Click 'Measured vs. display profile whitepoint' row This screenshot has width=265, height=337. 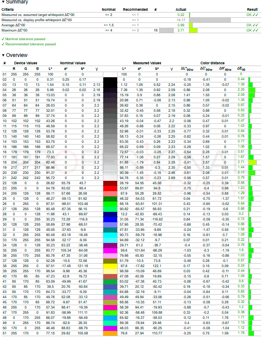click(131, 20)
